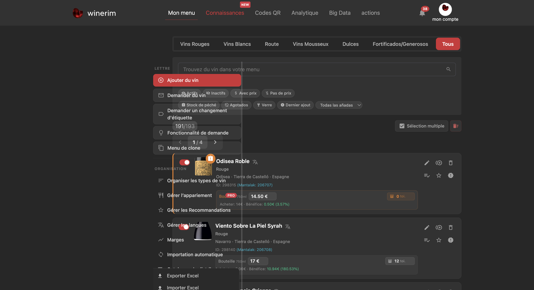The height and width of the screenshot is (290, 534).
Task: Go to the next page with the right chevron
Action: (x=215, y=142)
